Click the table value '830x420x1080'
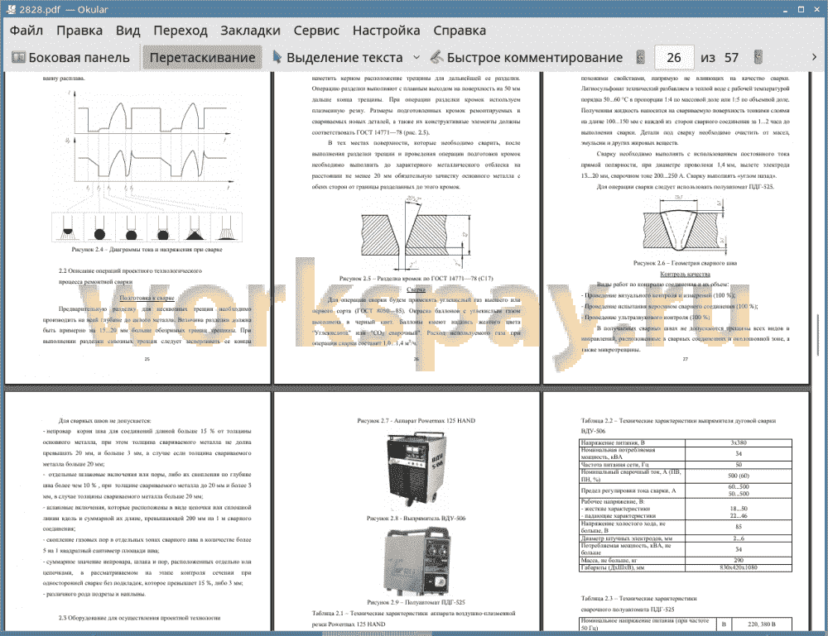Screen dimensions: 828x636 coord(739,567)
